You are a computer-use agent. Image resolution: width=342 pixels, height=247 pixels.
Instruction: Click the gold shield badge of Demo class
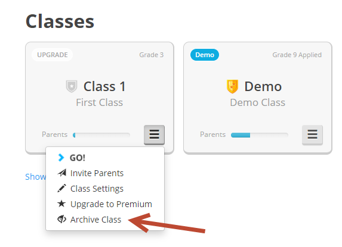tap(233, 86)
